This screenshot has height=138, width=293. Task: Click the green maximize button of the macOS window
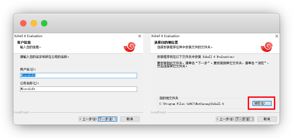pyautogui.click(x=44, y=23)
